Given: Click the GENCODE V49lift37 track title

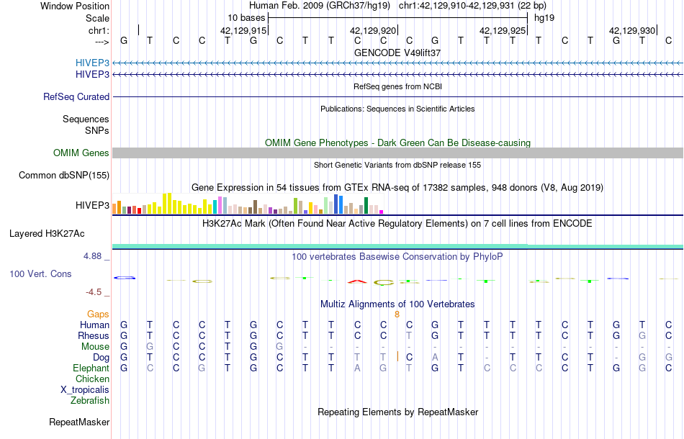Looking at the screenshot, I should click(397, 53).
